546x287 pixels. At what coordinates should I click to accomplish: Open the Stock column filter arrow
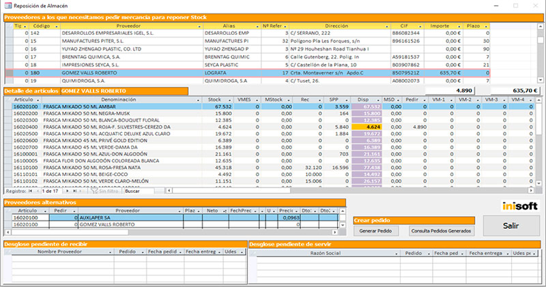pyautogui.click(x=229, y=100)
